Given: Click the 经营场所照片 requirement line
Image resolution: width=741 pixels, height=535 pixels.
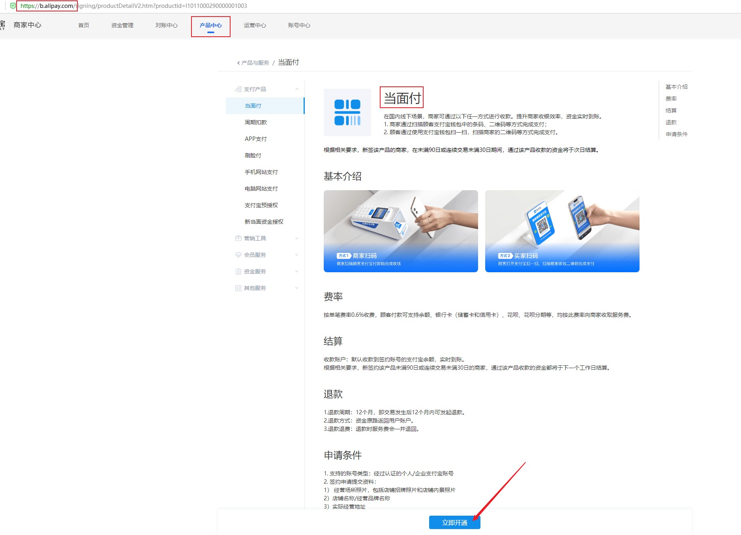Looking at the screenshot, I should pos(390,490).
